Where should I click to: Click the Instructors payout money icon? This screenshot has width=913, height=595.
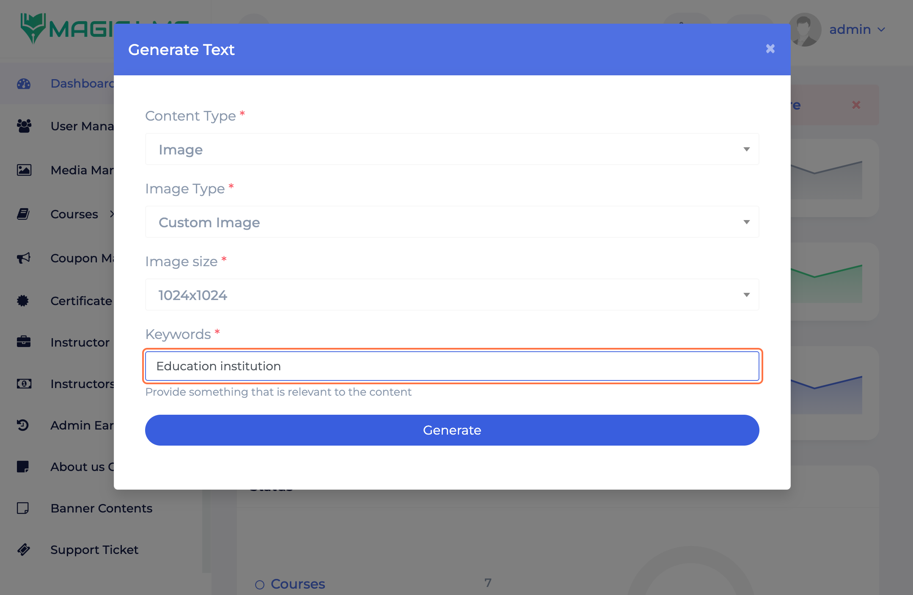(x=24, y=384)
